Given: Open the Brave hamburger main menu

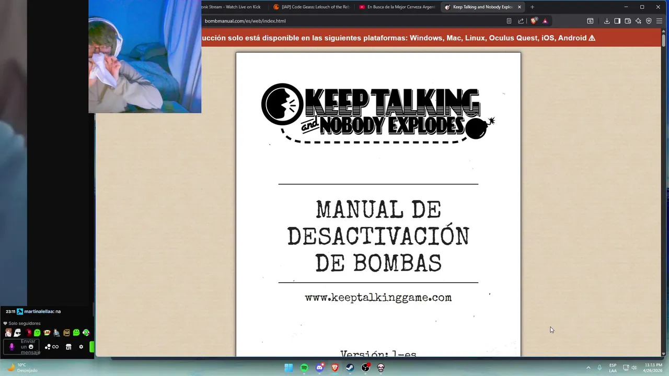Looking at the screenshot, I should [x=659, y=21].
